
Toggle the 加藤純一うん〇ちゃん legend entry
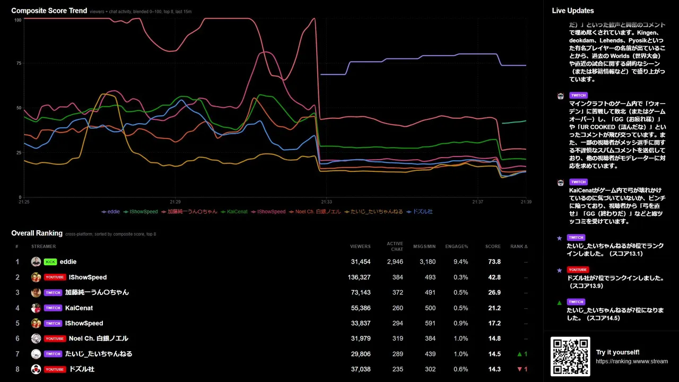(x=189, y=212)
